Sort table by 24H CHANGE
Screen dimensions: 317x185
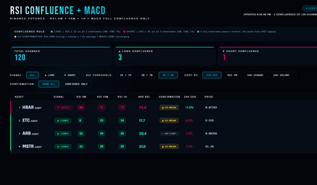(255, 75)
